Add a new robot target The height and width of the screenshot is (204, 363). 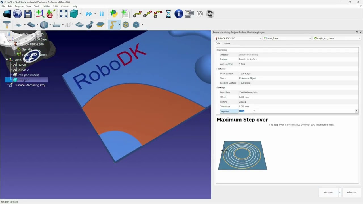50,14
